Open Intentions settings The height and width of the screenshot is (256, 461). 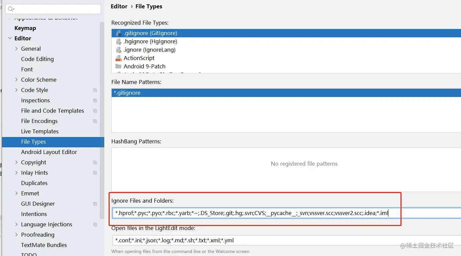tap(34, 214)
